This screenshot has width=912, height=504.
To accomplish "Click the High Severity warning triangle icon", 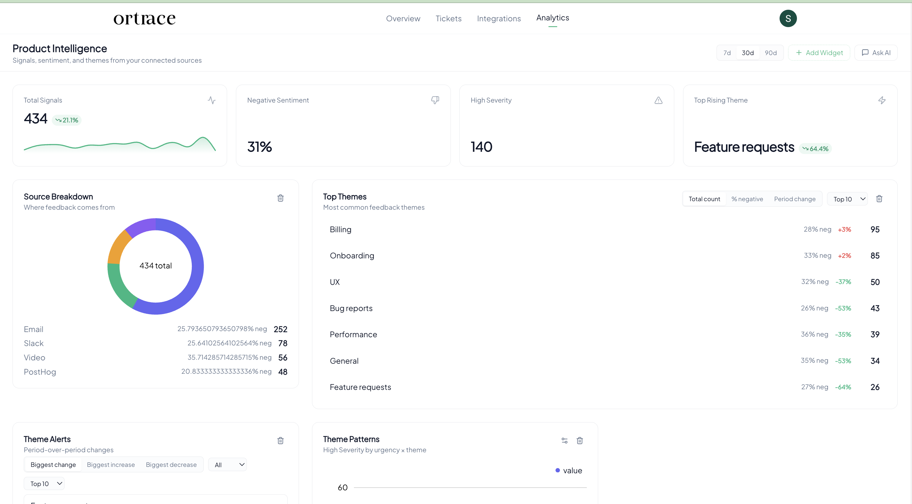I will [x=658, y=100].
